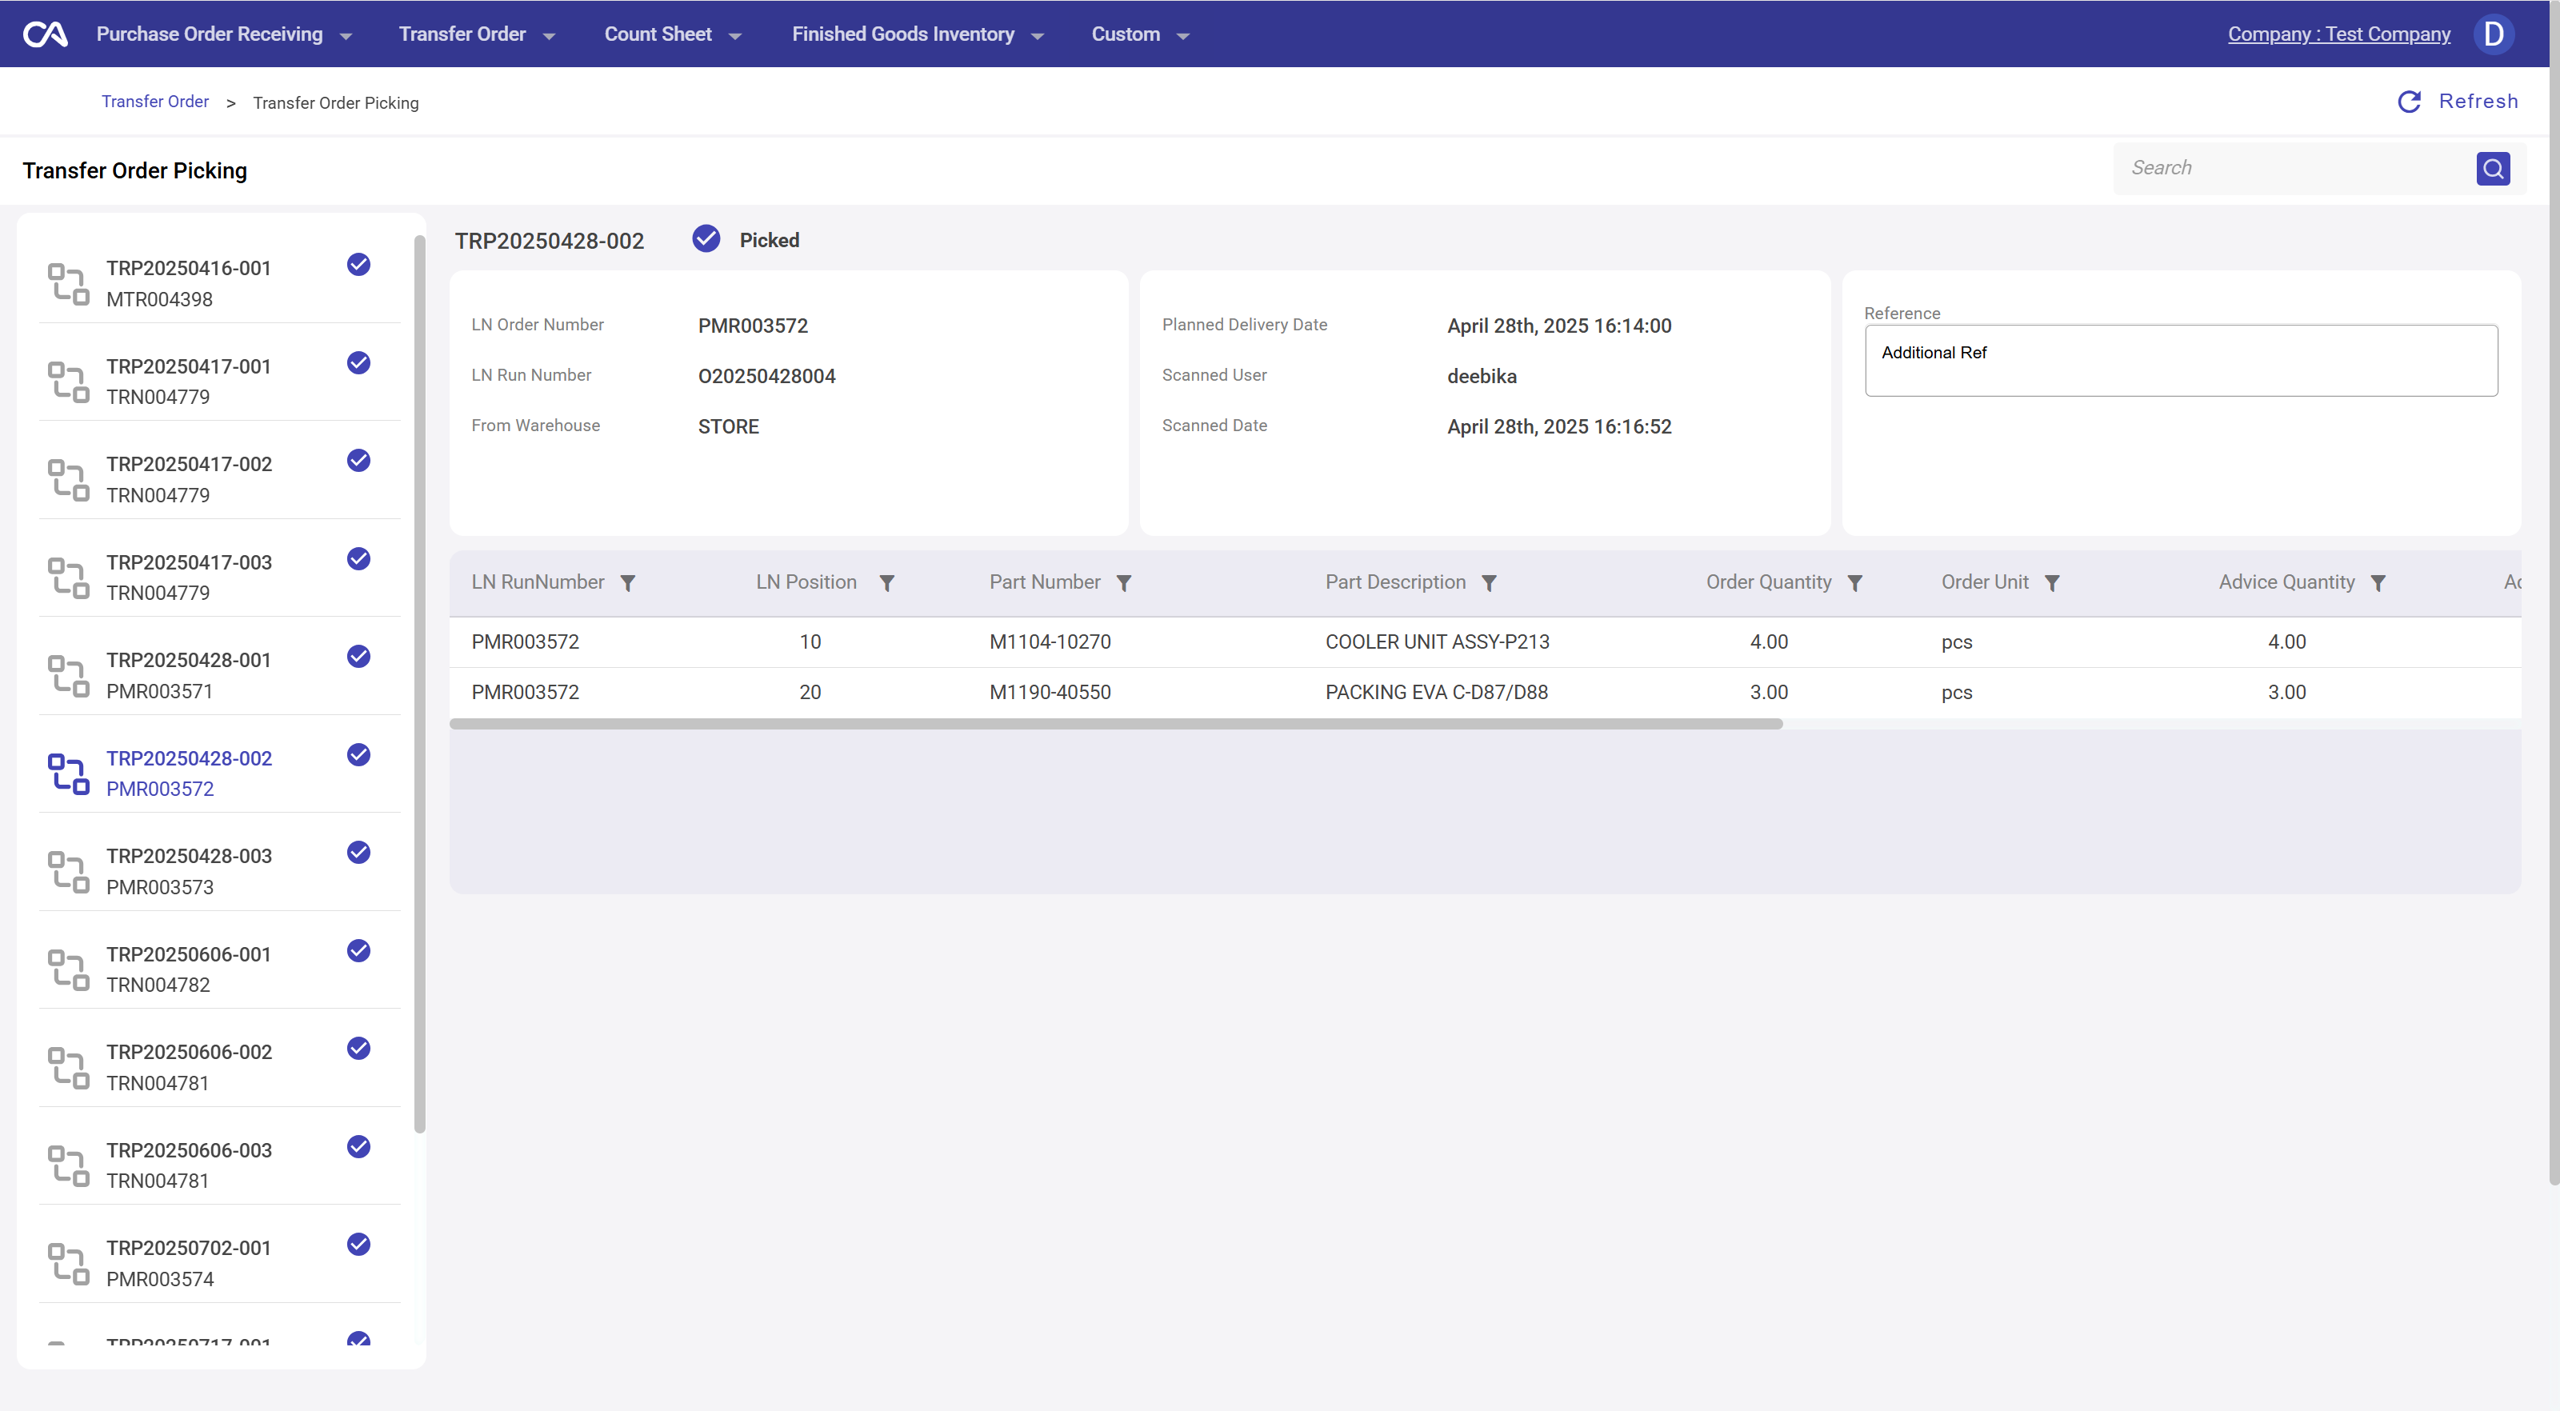
Task: Click the order list vertical scrollbar
Action: tap(419, 684)
